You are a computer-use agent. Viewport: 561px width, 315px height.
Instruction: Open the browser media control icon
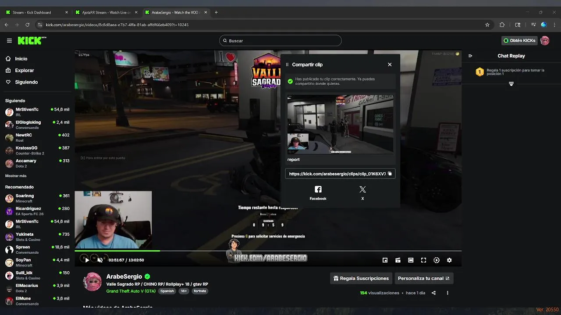click(533, 25)
